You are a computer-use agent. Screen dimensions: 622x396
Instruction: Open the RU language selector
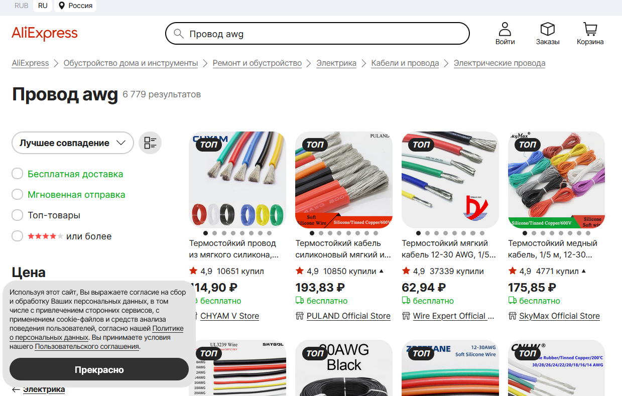coord(43,6)
